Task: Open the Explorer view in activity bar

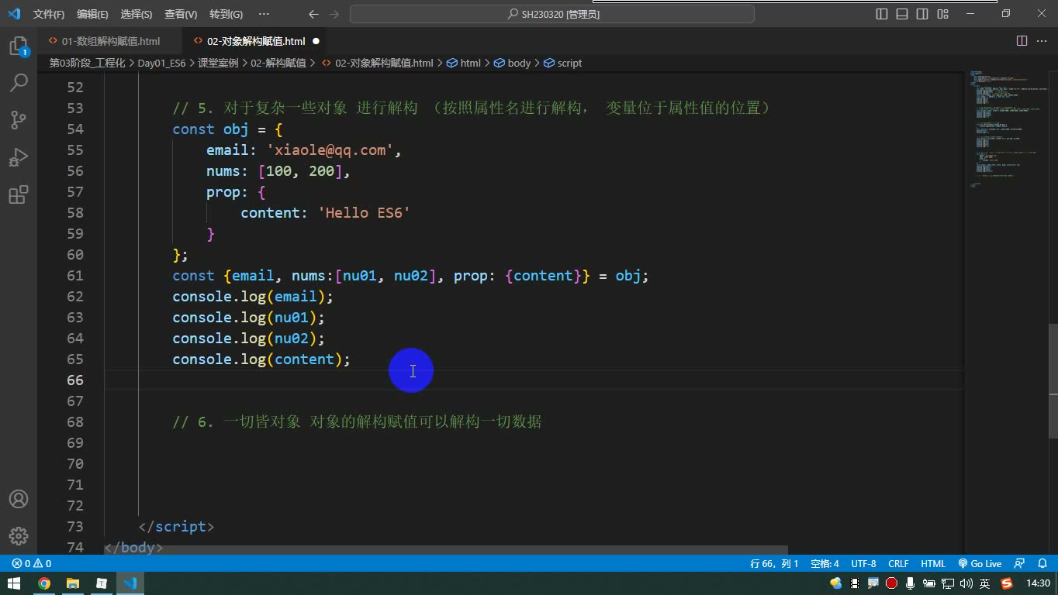Action: 18,46
